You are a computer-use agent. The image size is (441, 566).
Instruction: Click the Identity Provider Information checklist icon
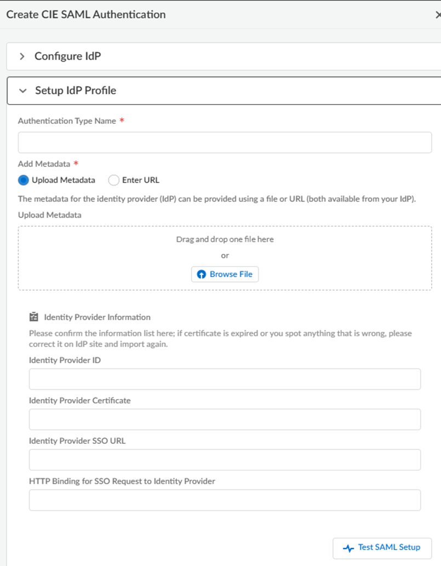pos(34,317)
